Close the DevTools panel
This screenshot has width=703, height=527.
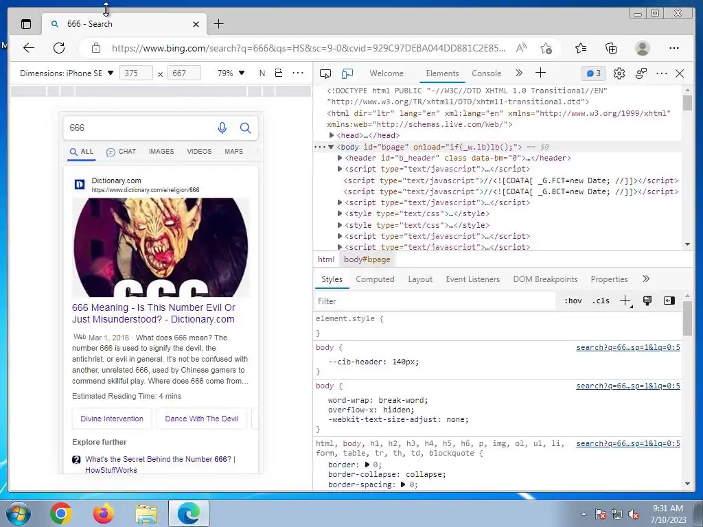pos(680,73)
